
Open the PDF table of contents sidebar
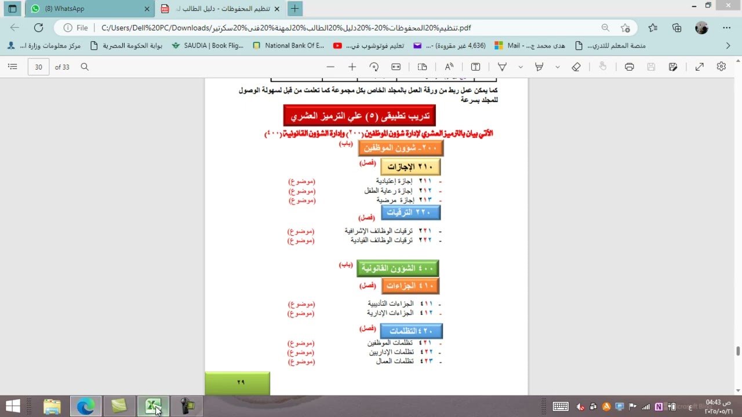coord(12,67)
